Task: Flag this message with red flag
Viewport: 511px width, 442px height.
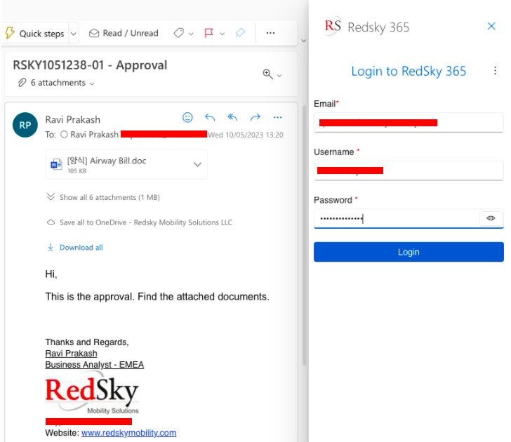Action: (208, 33)
